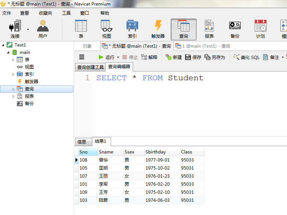Open the 计划 (Schedule) toolbar icon
This screenshot has height=215, width=287.
tap(261, 29)
